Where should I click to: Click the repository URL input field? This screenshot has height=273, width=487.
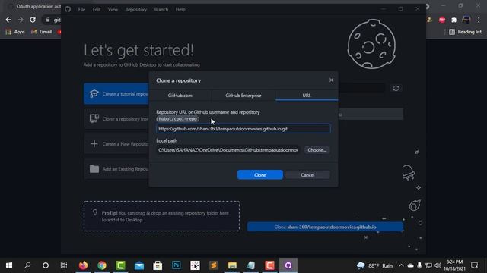pos(243,129)
